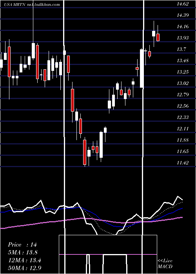This screenshot has height=274, width=196.
Task: Click the tall white candlestick reaching 13.7
Action: pos(142,68)
